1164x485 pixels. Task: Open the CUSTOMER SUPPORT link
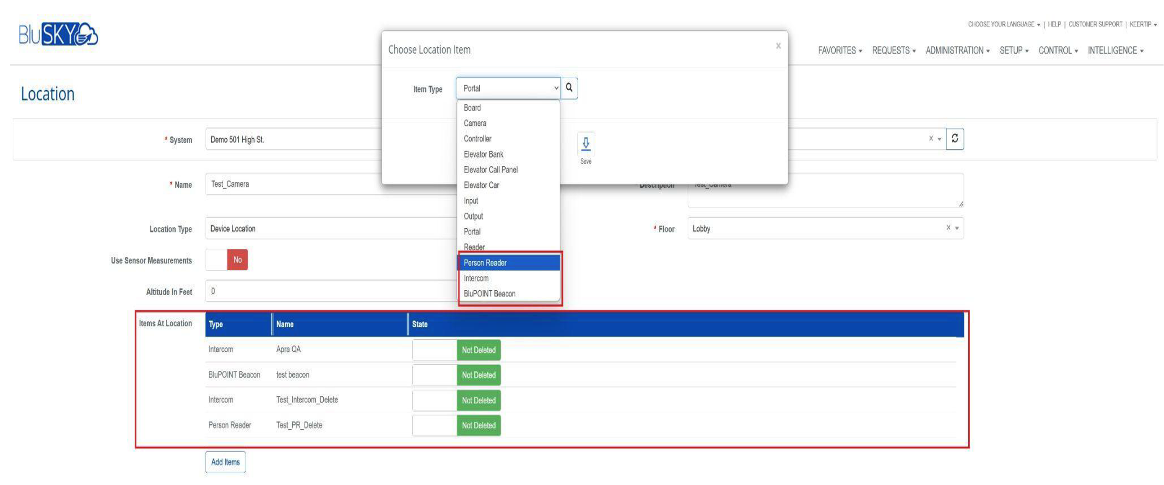1095,24
